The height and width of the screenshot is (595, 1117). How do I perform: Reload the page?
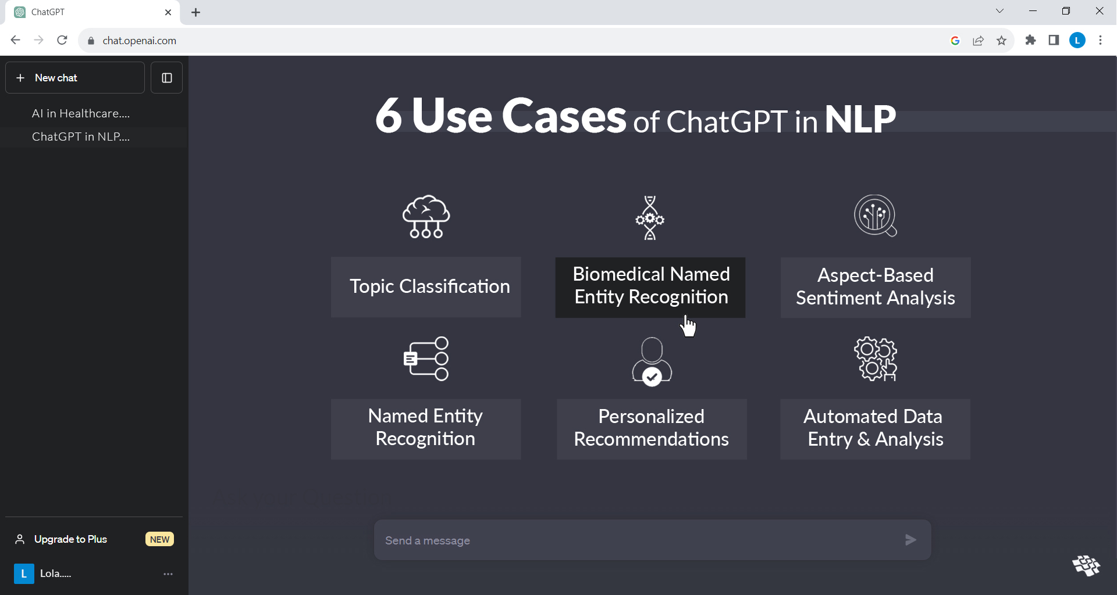click(x=62, y=40)
